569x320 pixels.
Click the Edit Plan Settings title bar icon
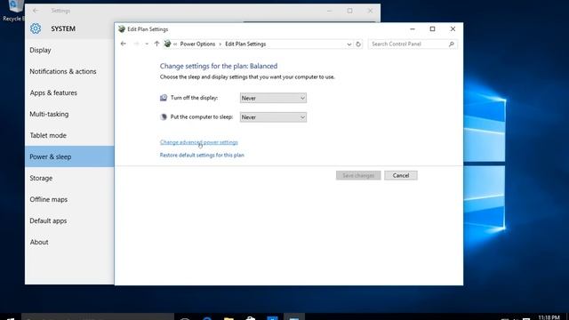tap(122, 29)
